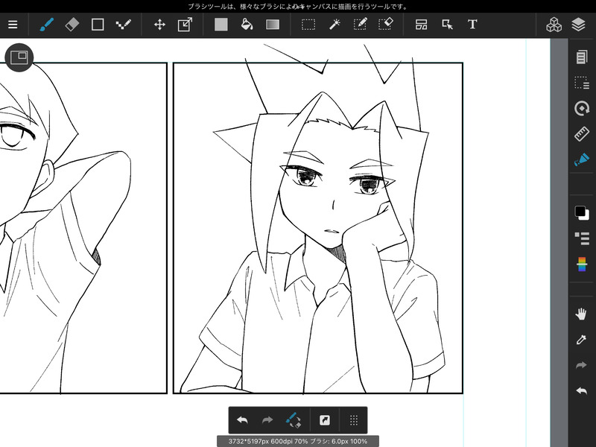Click the canvas status bar info

click(298, 441)
